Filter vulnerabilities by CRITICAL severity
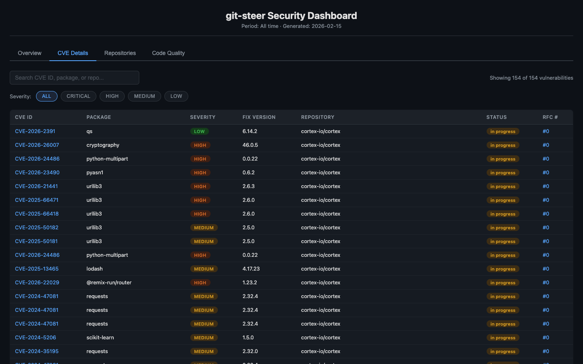This screenshot has height=364, width=583. point(78,96)
